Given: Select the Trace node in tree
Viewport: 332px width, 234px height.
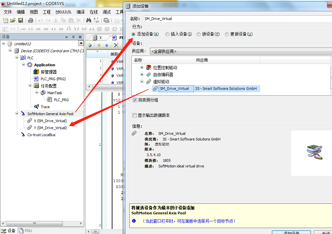Looking at the screenshot, I should pos(45,107).
